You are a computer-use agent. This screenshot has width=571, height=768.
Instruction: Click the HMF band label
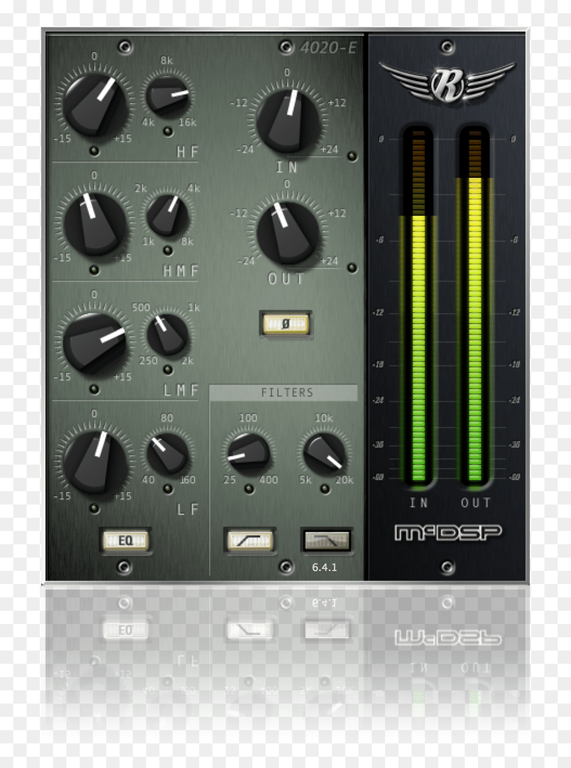coord(181,271)
